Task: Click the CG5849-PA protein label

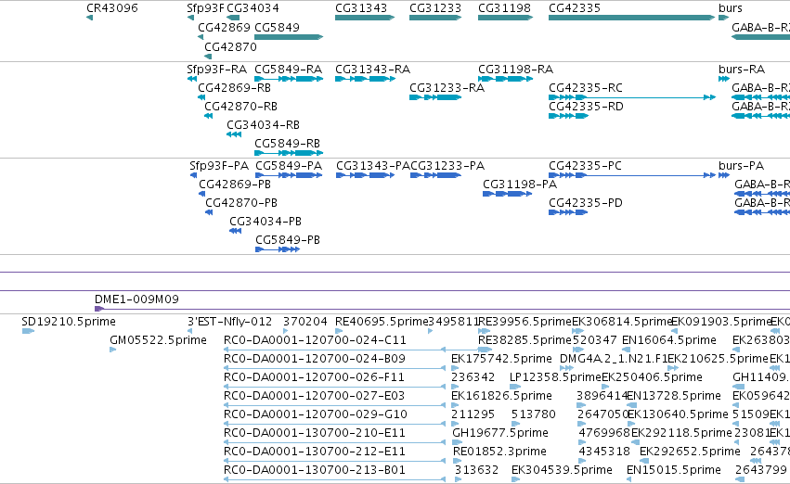Action: click(289, 166)
